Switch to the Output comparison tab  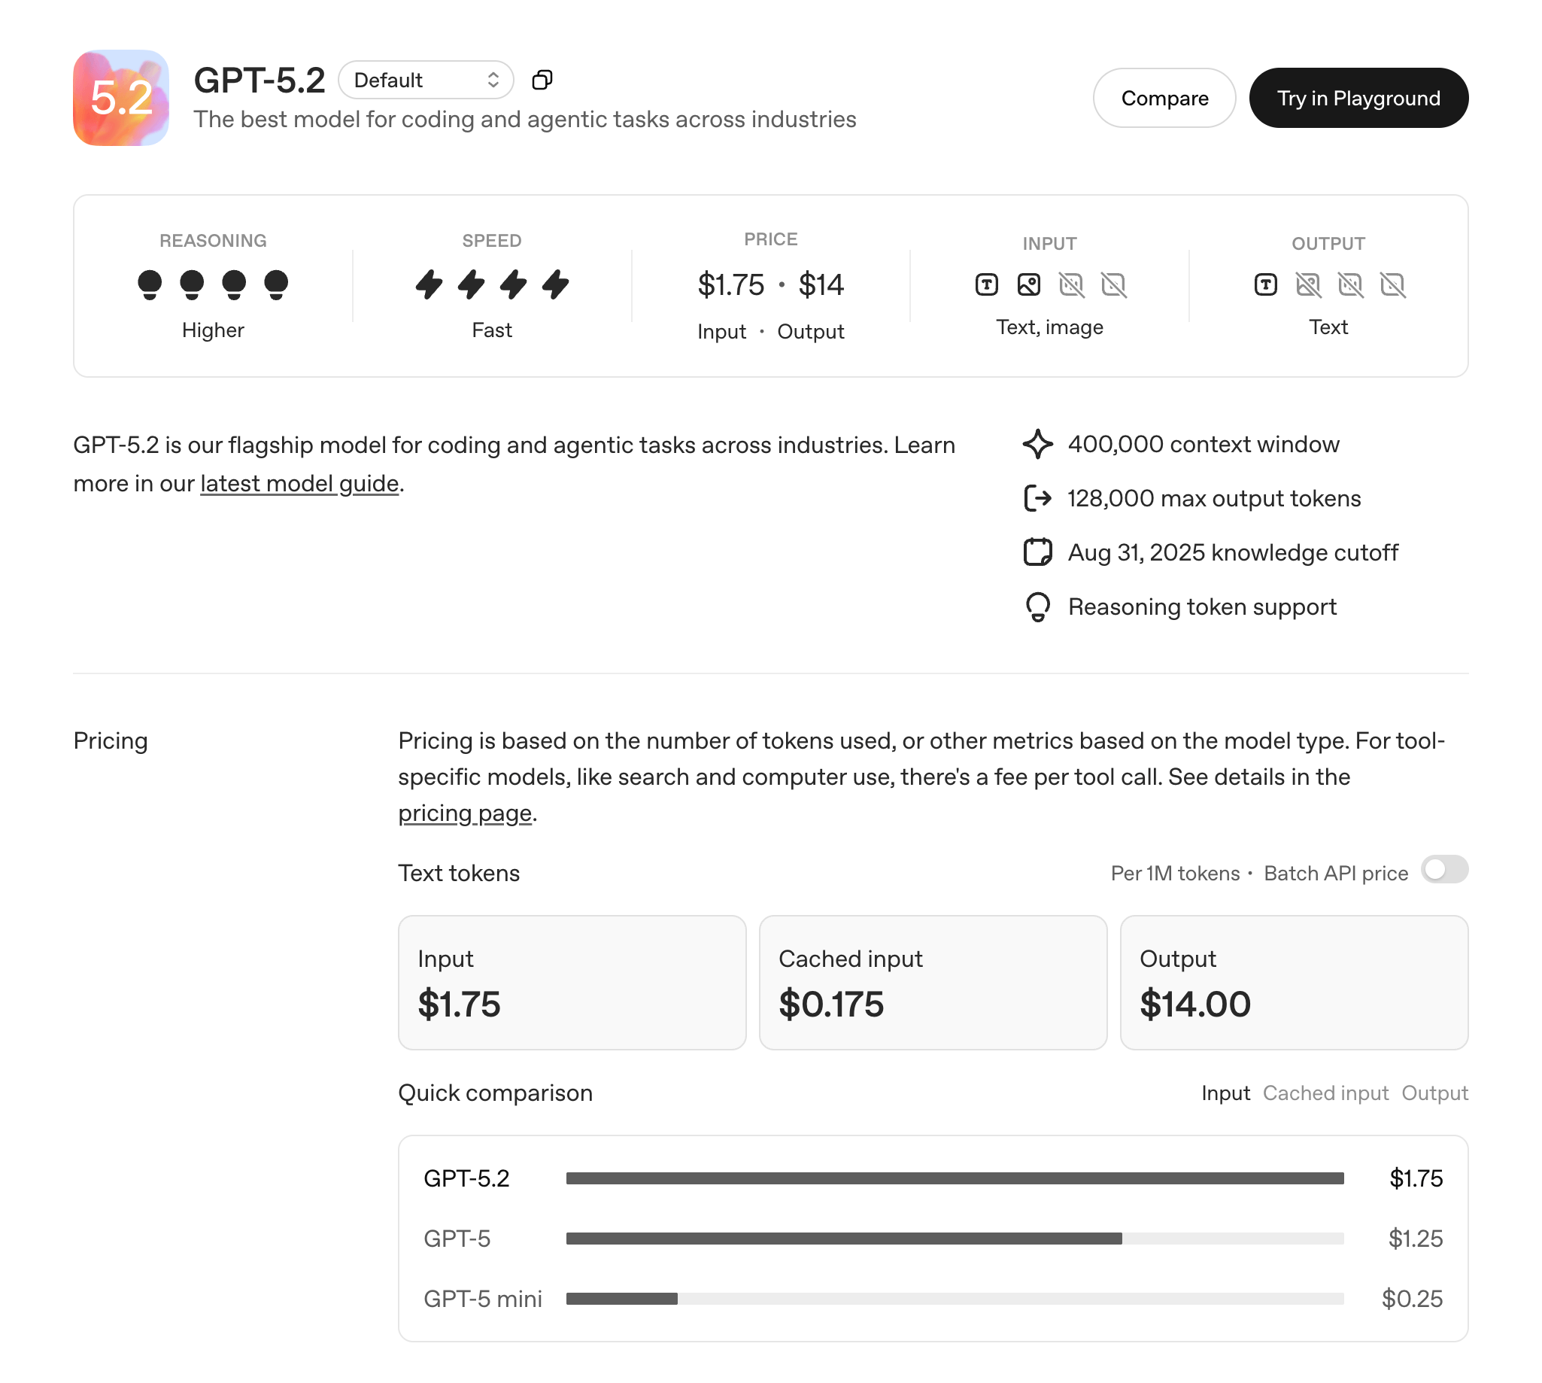1434,1093
